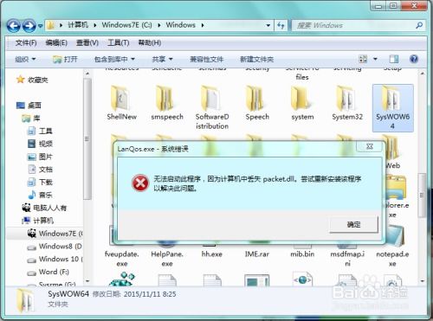Select the Word (F:) drive in the tree

point(48,272)
